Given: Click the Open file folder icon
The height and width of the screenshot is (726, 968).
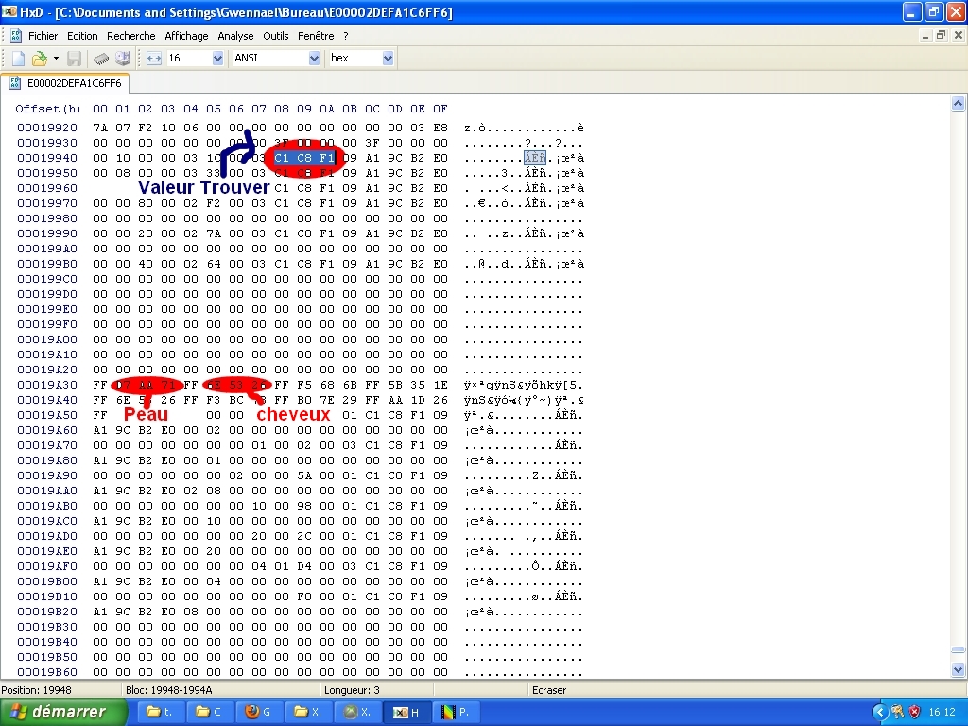Looking at the screenshot, I should tap(39, 59).
